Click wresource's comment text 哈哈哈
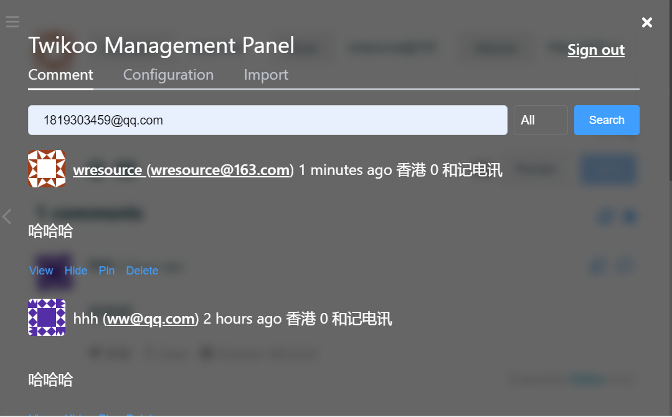This screenshot has height=417, width=672. click(x=50, y=232)
